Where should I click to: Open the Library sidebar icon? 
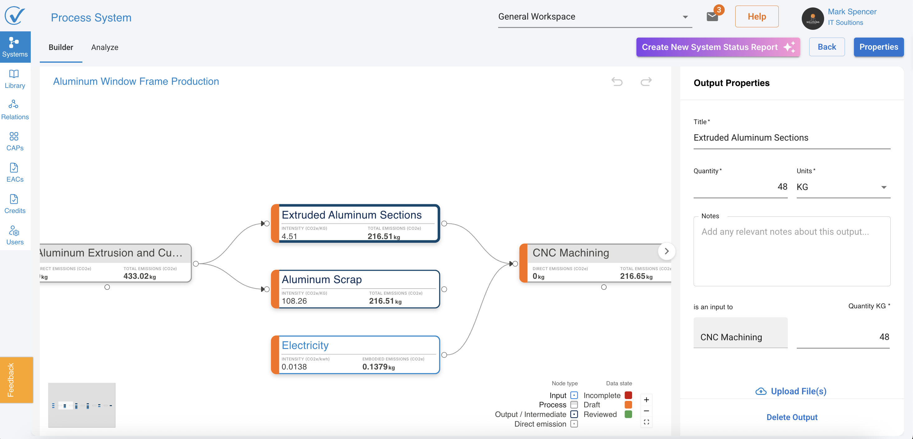click(x=15, y=79)
